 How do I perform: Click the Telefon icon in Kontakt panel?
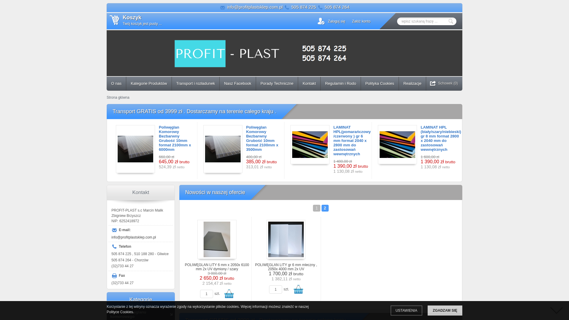click(114, 247)
